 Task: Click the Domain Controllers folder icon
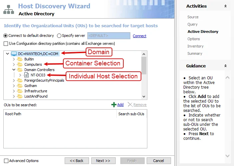20,70
